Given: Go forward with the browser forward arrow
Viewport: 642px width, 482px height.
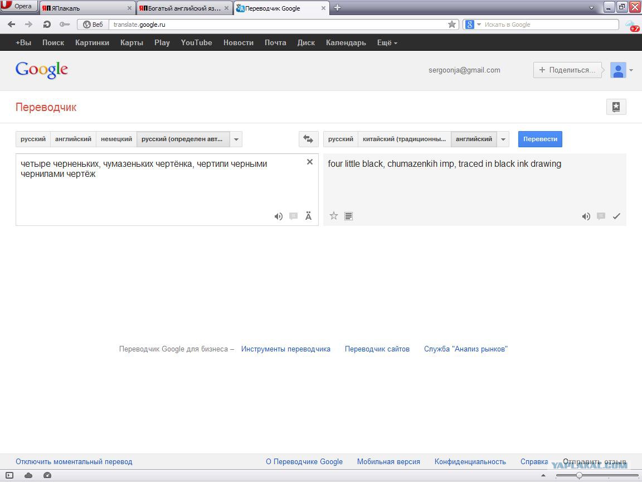Looking at the screenshot, I should [x=28, y=25].
